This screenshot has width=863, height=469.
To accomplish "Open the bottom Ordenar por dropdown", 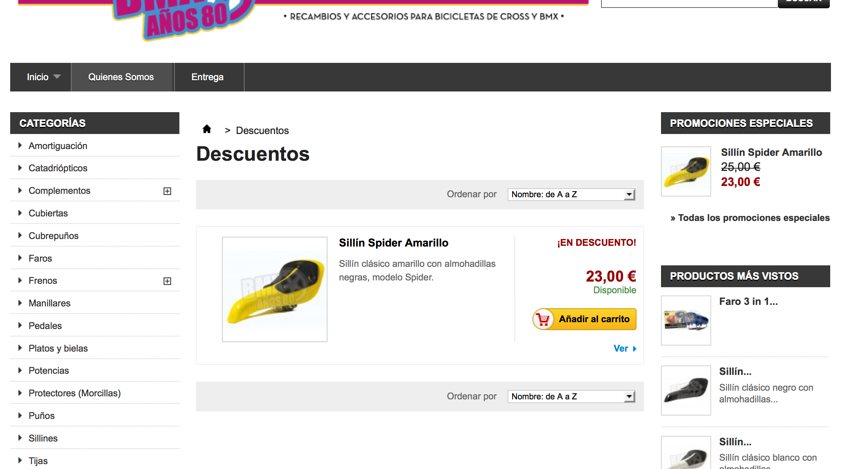I will tap(571, 397).
